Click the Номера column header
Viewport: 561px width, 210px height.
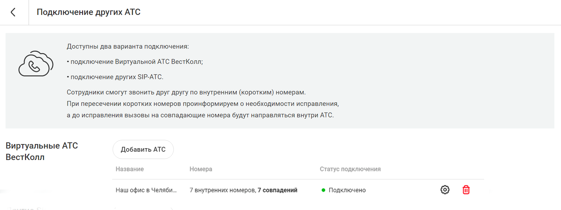201,169
